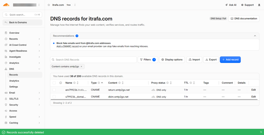Screen dimensions: 264x135
Task: Click the info icon beside TTL header
Action: 191,83
